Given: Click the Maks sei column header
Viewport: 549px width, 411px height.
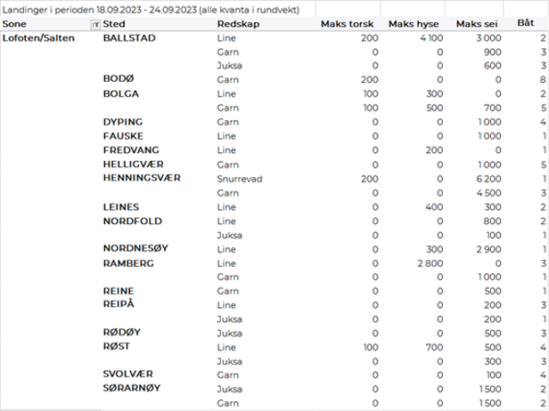Looking at the screenshot, I should click(x=478, y=23).
